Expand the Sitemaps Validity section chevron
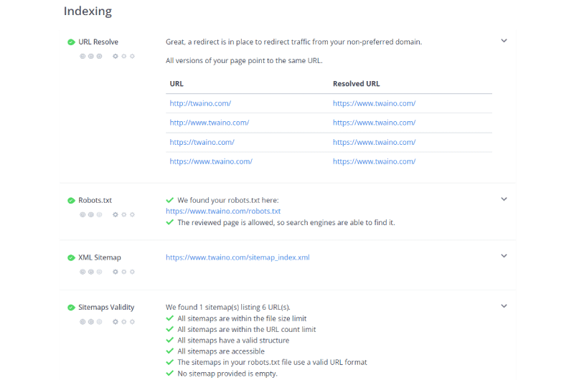 pyautogui.click(x=504, y=306)
